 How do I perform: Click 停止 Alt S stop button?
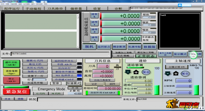click(11, 80)
